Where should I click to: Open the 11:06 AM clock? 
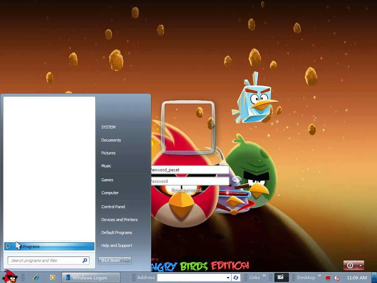357,278
